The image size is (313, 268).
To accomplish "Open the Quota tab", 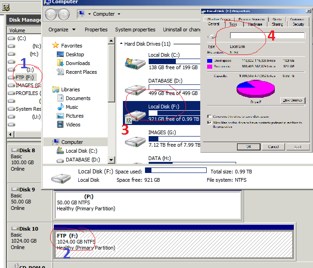I will click(x=277, y=19).
